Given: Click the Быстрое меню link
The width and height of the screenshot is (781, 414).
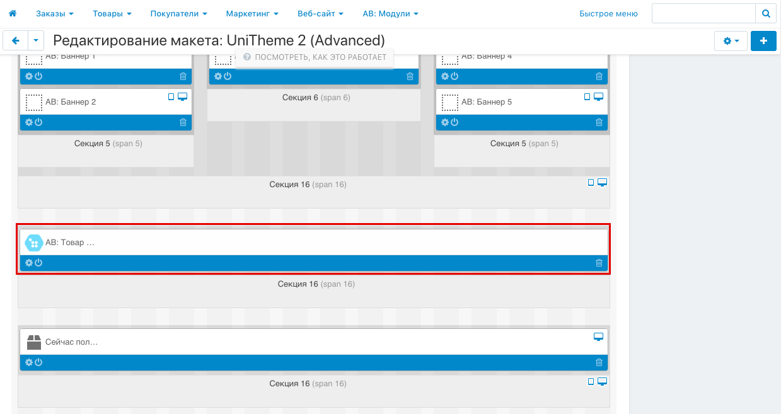Looking at the screenshot, I should (608, 13).
